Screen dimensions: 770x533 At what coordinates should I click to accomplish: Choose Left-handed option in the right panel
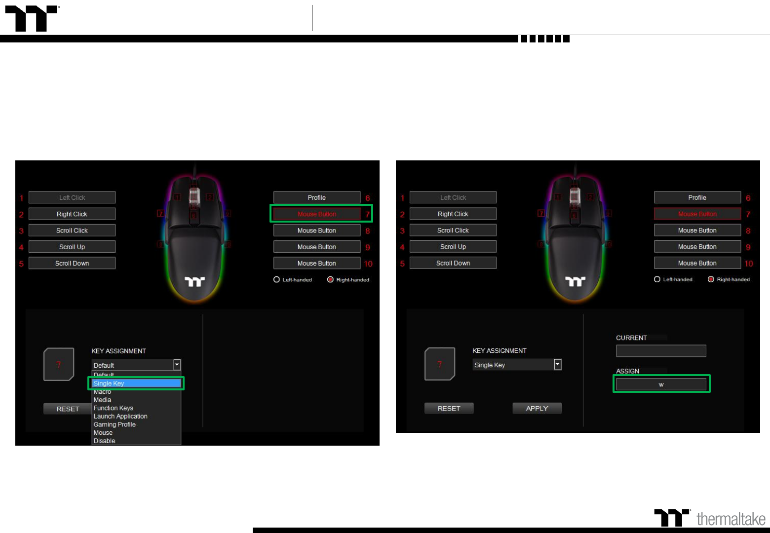pos(657,279)
